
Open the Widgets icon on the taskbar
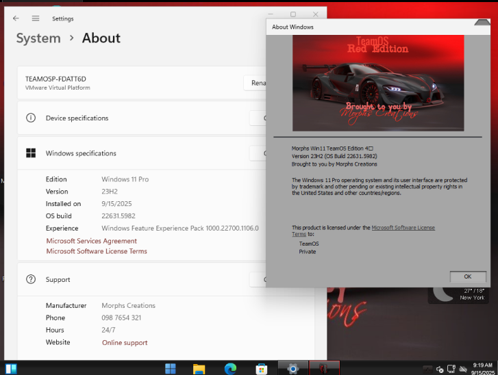point(11,369)
